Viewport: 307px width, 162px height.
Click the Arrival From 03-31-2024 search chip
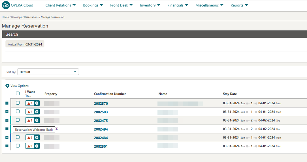(x=25, y=44)
